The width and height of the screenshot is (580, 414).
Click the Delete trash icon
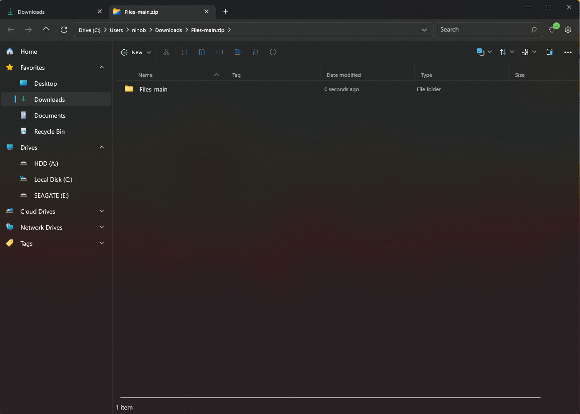[x=255, y=52]
